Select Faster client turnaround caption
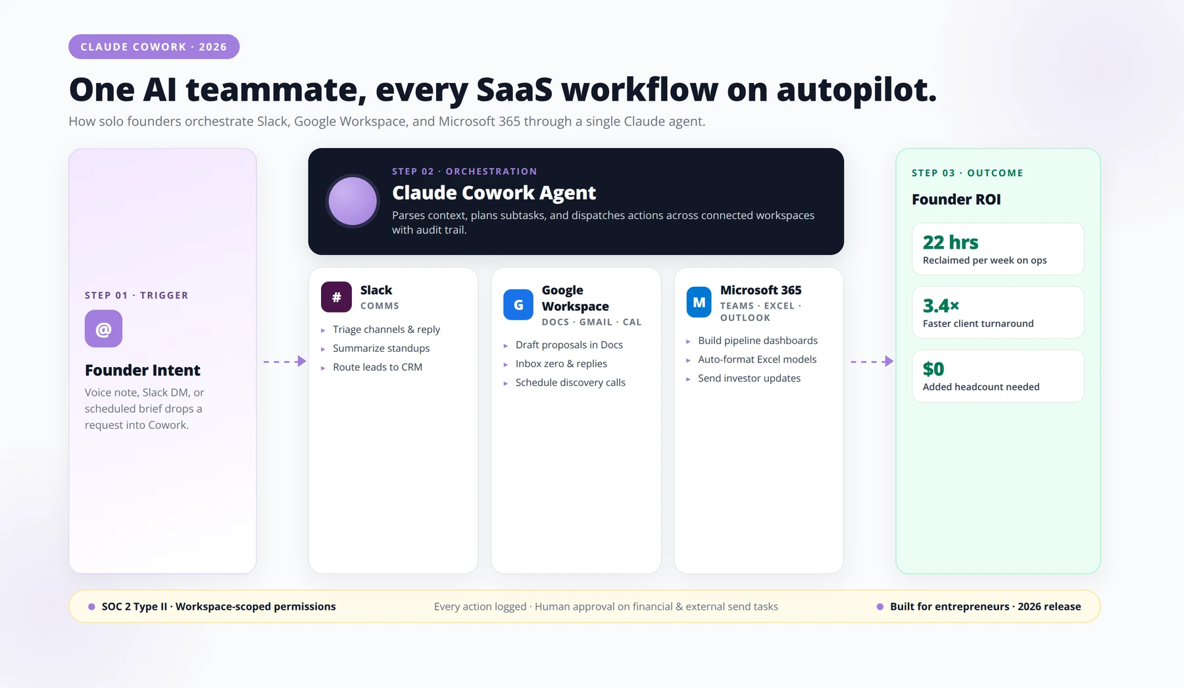 [978, 324]
